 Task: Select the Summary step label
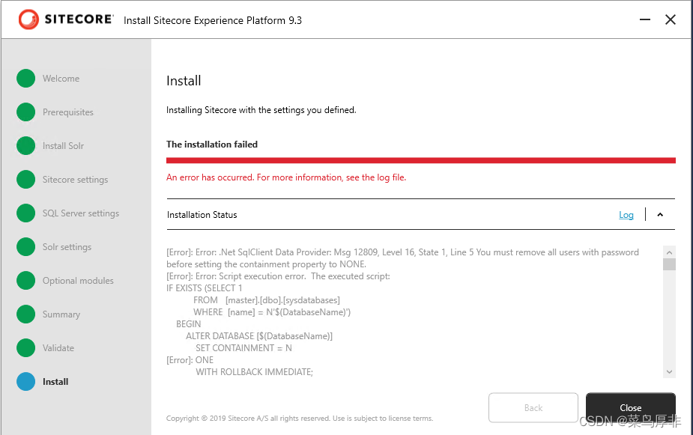[61, 314]
